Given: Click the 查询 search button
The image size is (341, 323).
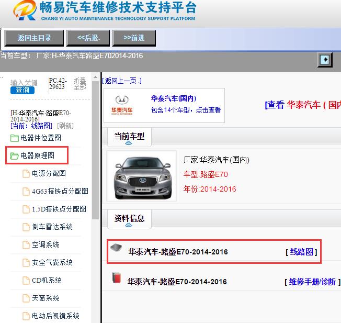Looking at the screenshot, I should pyautogui.click(x=22, y=91).
